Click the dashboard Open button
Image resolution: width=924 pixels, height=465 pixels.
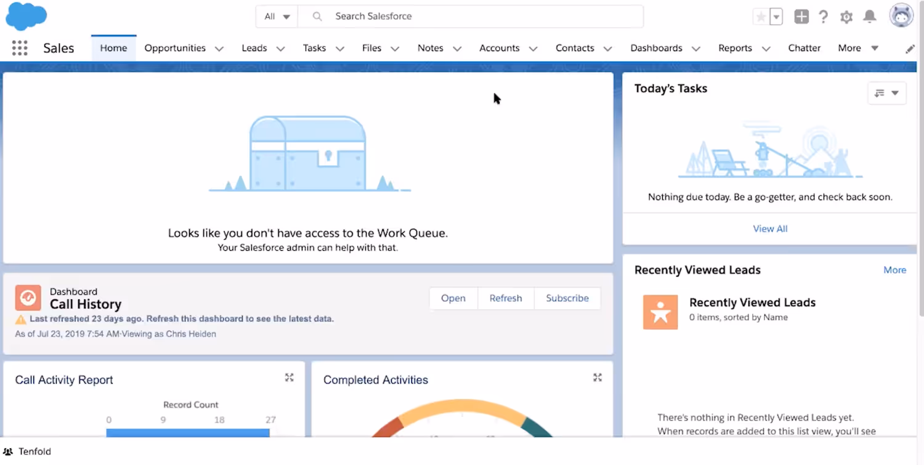click(453, 298)
